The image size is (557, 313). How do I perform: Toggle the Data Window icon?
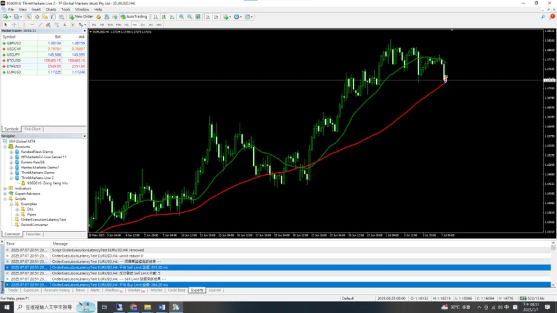(37, 17)
